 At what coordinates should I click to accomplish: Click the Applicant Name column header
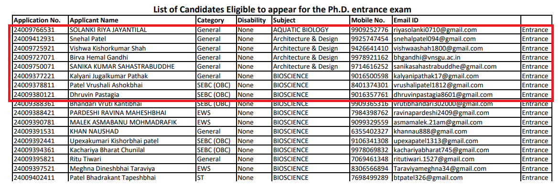(94, 21)
